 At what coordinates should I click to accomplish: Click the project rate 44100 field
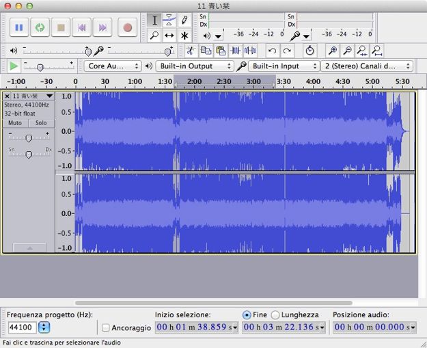pyautogui.click(x=22, y=327)
